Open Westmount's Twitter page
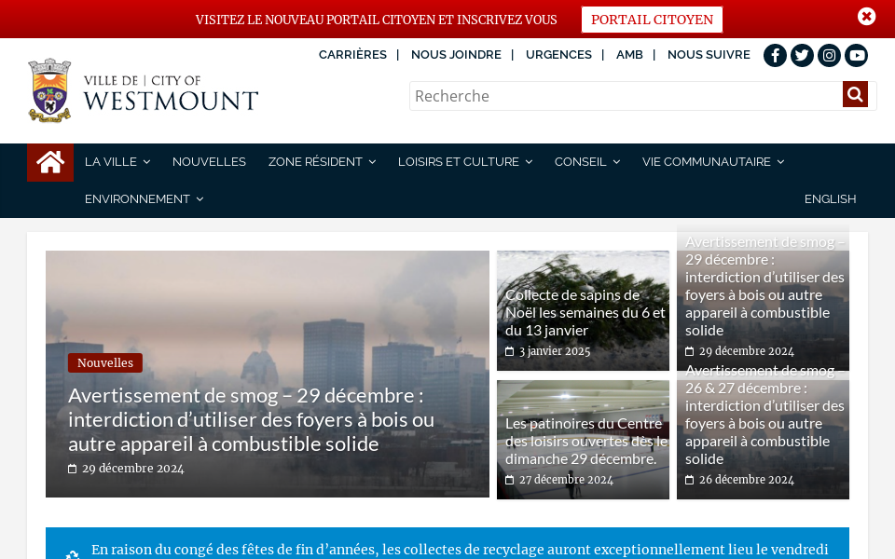 (x=802, y=55)
